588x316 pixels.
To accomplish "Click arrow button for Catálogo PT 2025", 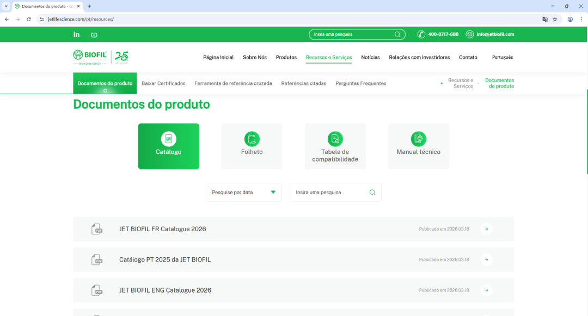I will [486, 260].
